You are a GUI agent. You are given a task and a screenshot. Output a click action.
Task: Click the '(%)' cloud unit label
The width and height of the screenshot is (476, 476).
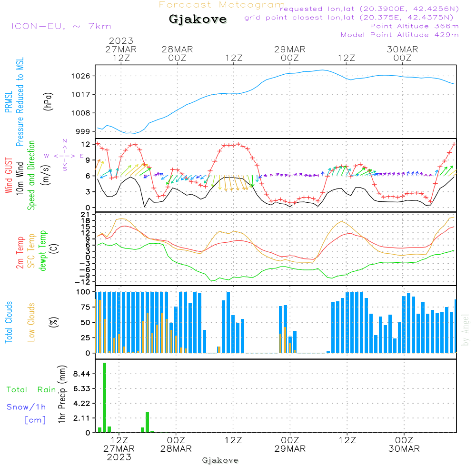coord(53,322)
